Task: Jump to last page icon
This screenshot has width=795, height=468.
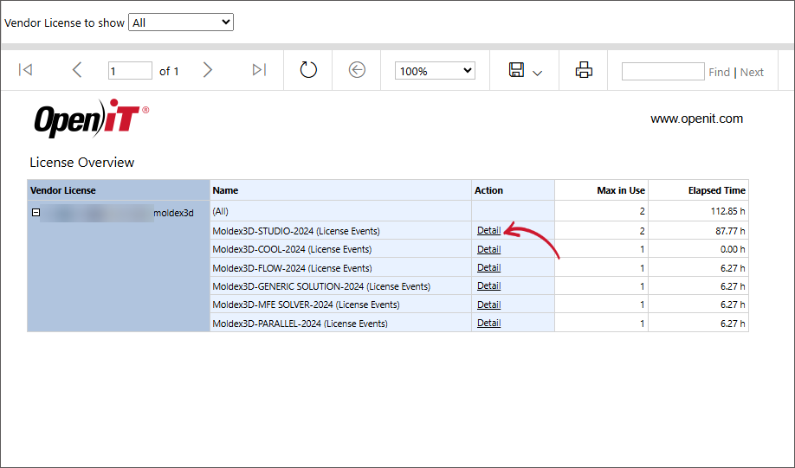Action: point(259,69)
